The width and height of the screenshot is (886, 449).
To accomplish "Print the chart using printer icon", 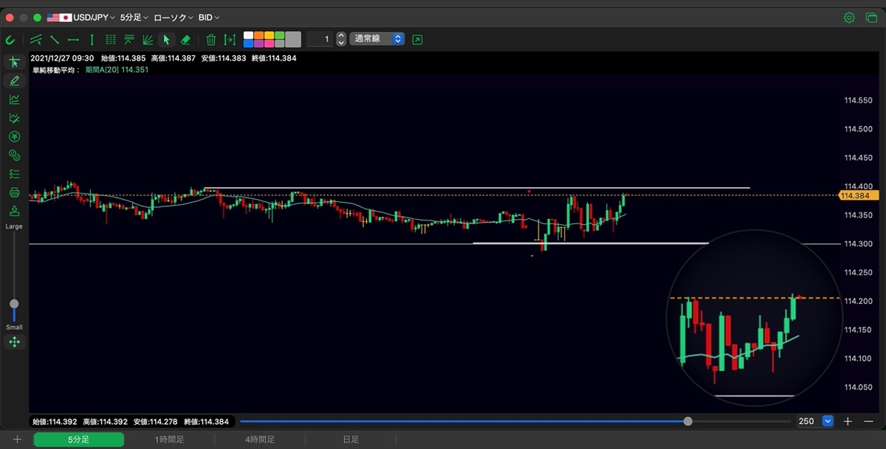I will (14, 193).
